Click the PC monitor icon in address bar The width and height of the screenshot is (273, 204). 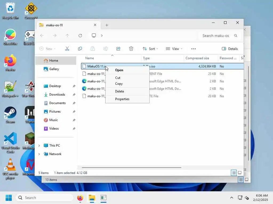[x=94, y=36]
